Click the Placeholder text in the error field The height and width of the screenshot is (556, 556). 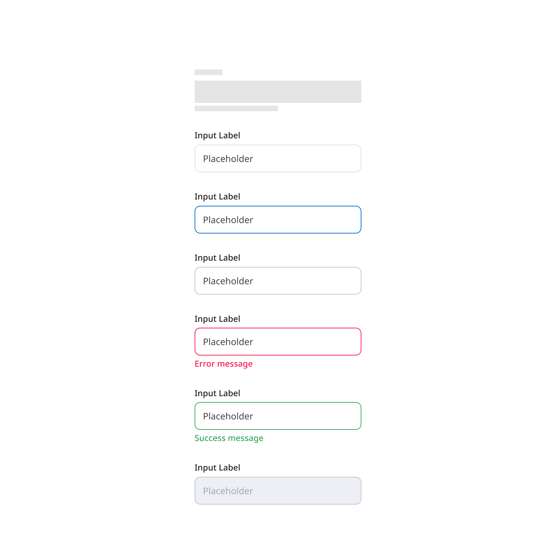[228, 342]
